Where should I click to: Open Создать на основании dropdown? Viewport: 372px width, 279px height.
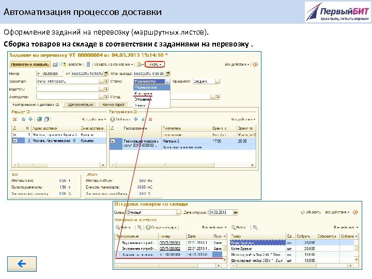tap(113, 64)
